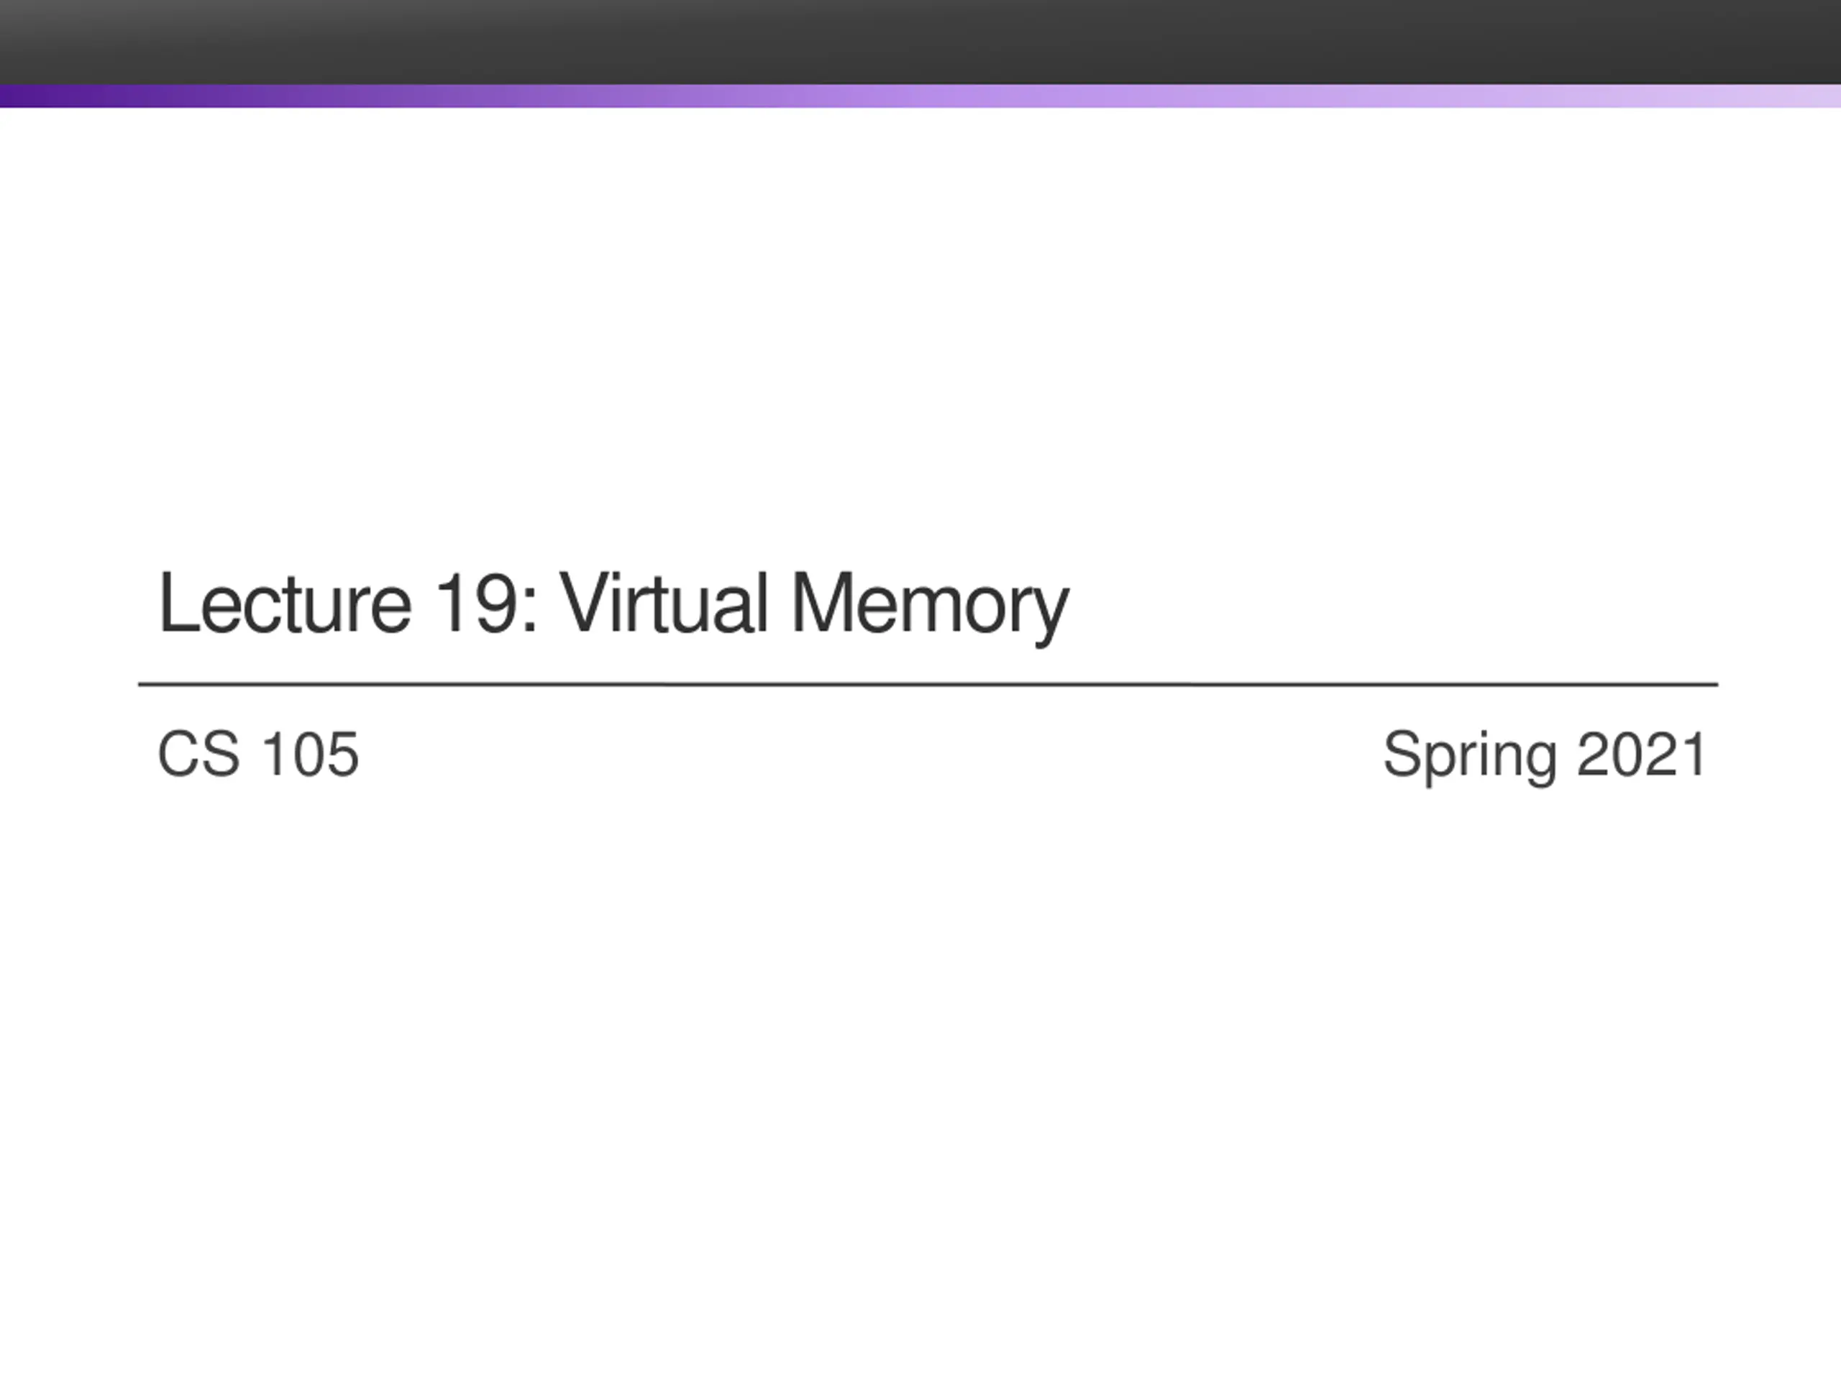Click the word 'Virtual' in the title
The height and width of the screenshot is (1381, 1841).
[x=662, y=603]
